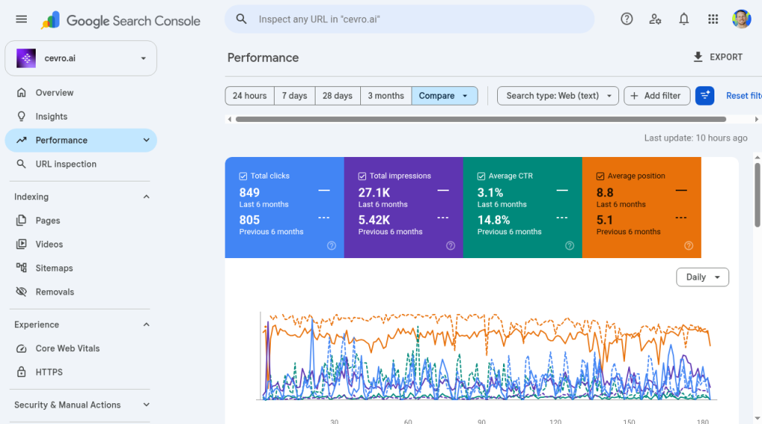
Task: Select the 28 days date tab
Action: (x=338, y=96)
